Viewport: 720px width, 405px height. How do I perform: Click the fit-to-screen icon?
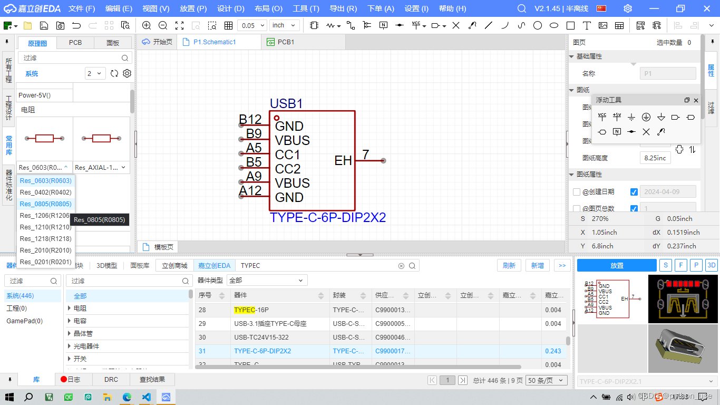click(x=179, y=25)
